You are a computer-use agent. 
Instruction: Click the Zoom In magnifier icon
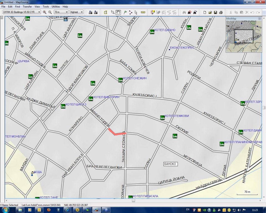click(45, 12)
